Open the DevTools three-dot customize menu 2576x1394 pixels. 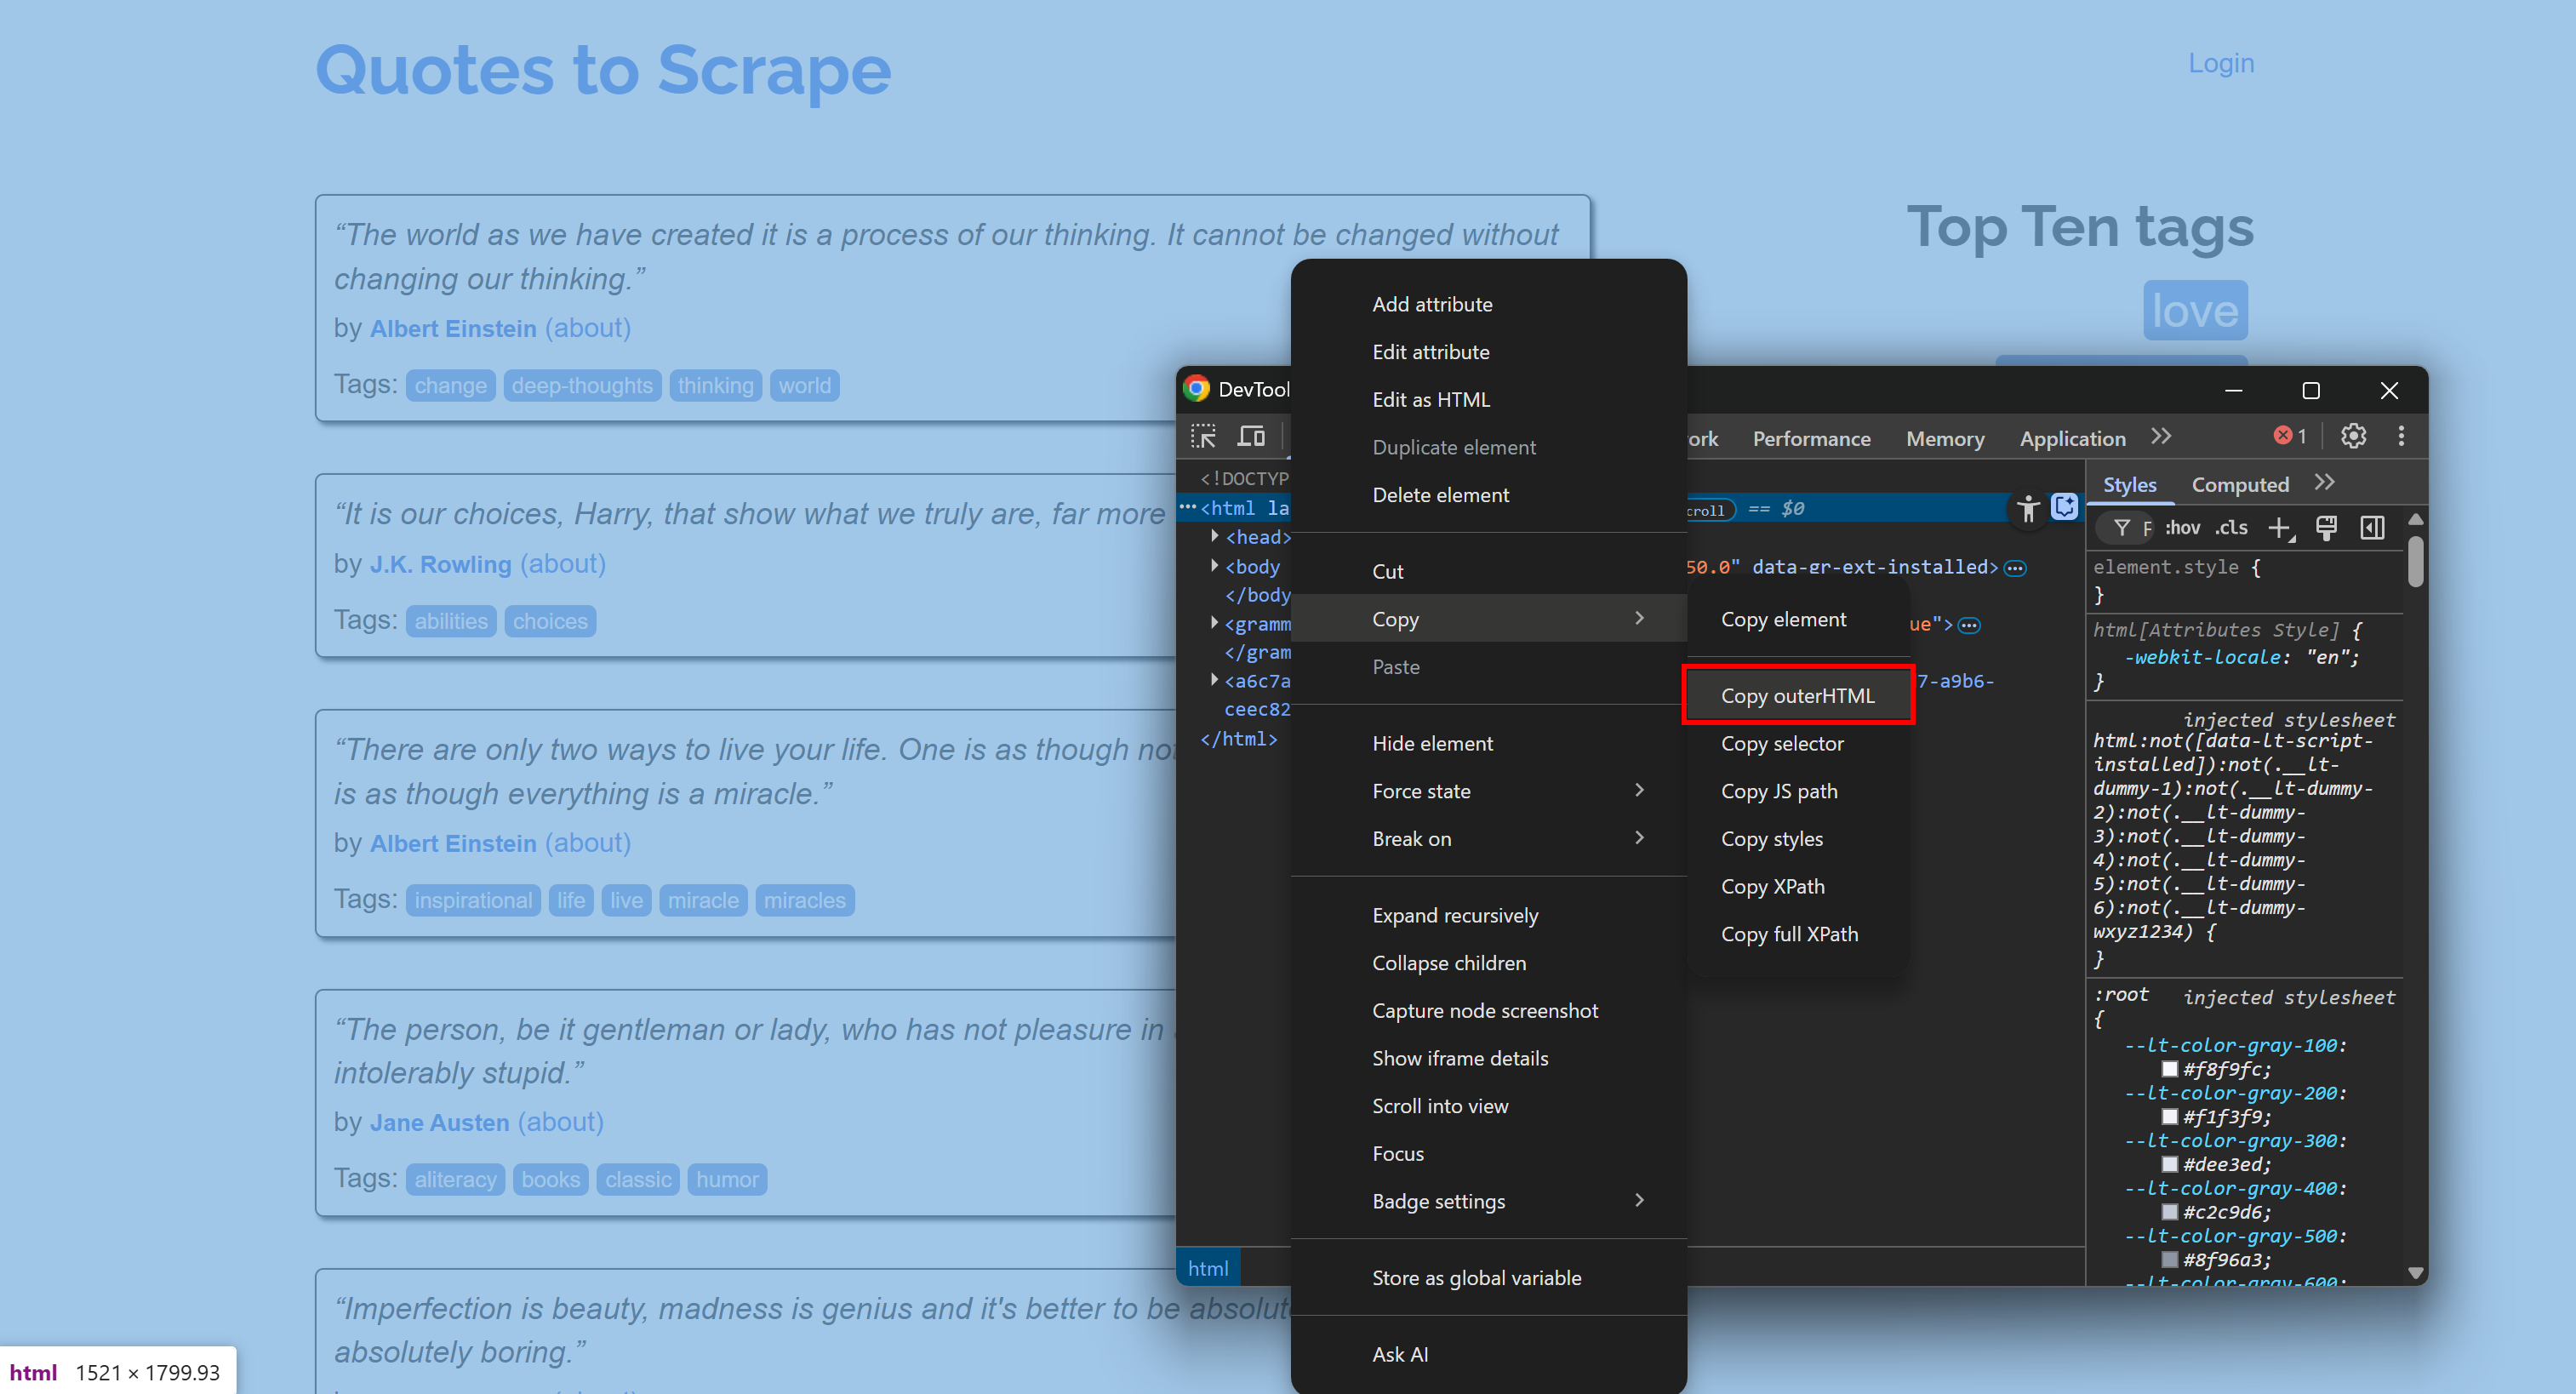pos(2401,436)
